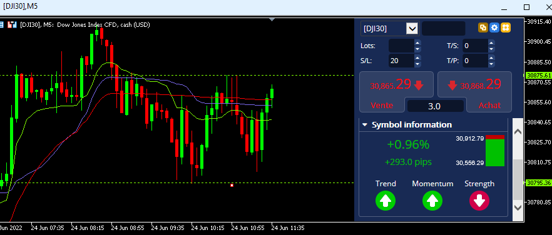The height and width of the screenshot is (235, 552).
Task: Click the orange four-squares panel icon
Action: (x=506, y=27)
